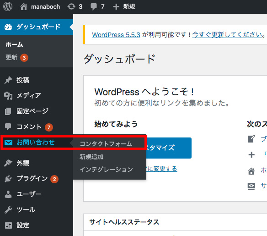This screenshot has height=236, width=267.
Task: Open メディア in the sidebar
Action: point(29,96)
